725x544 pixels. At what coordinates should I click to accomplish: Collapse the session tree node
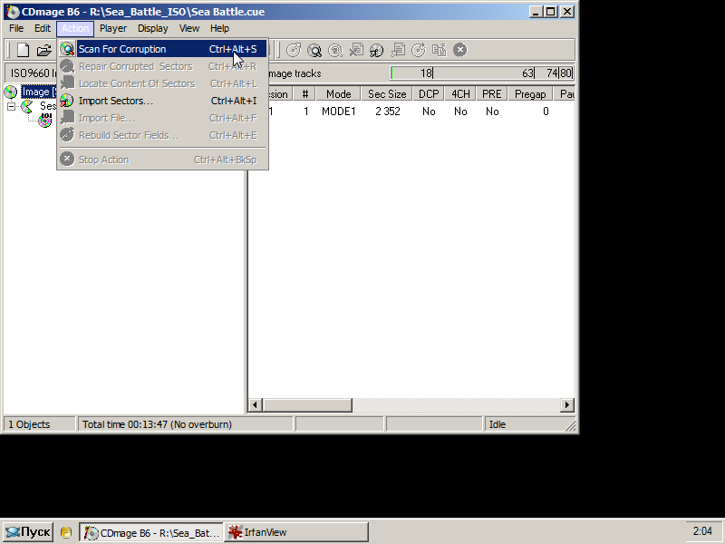pyautogui.click(x=12, y=106)
